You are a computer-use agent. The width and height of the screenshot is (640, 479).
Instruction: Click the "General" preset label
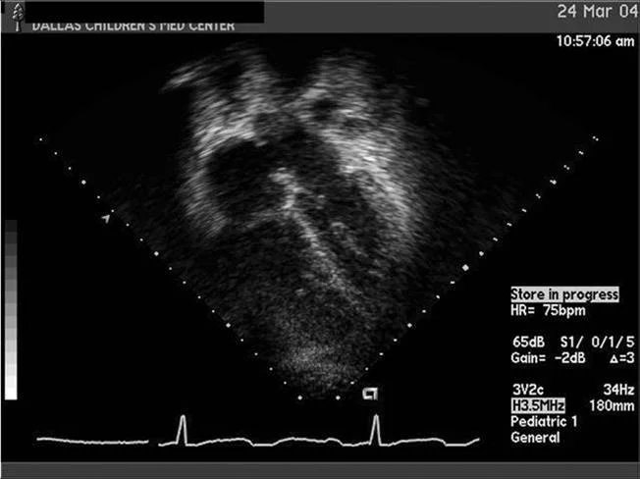[535, 438]
